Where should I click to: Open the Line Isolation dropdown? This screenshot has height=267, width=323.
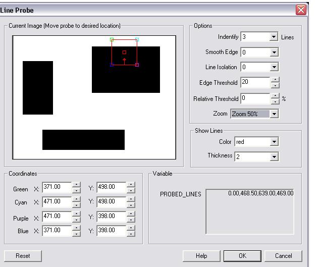point(274,67)
